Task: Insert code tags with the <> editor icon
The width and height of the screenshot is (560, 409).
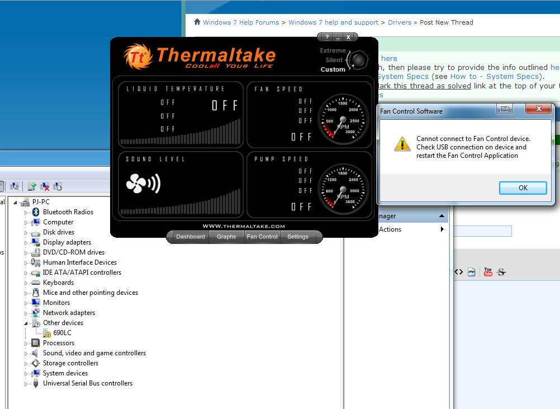Action: 459,272
